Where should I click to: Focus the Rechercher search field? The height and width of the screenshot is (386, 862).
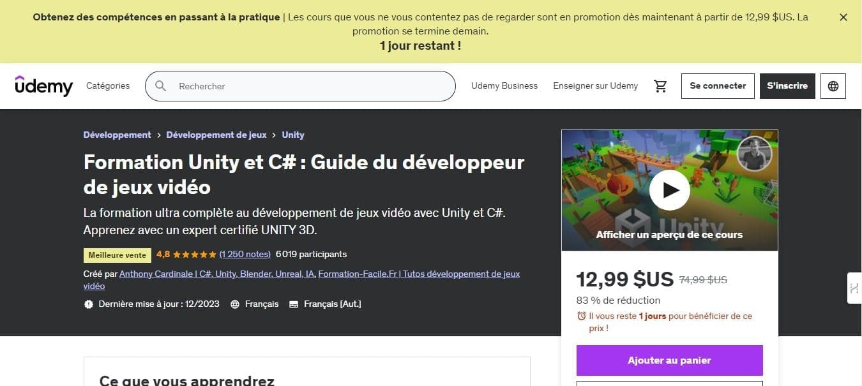tap(300, 86)
